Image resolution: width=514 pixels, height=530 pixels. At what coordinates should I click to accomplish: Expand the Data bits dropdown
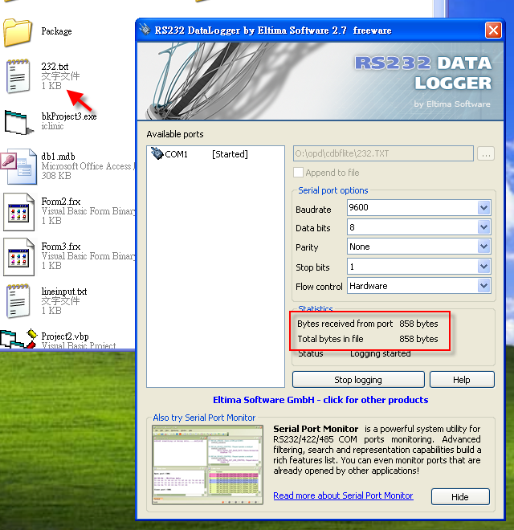pos(484,227)
